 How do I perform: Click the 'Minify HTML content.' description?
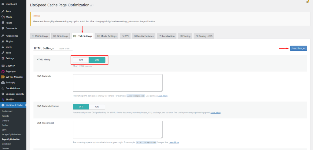(x=82, y=66)
